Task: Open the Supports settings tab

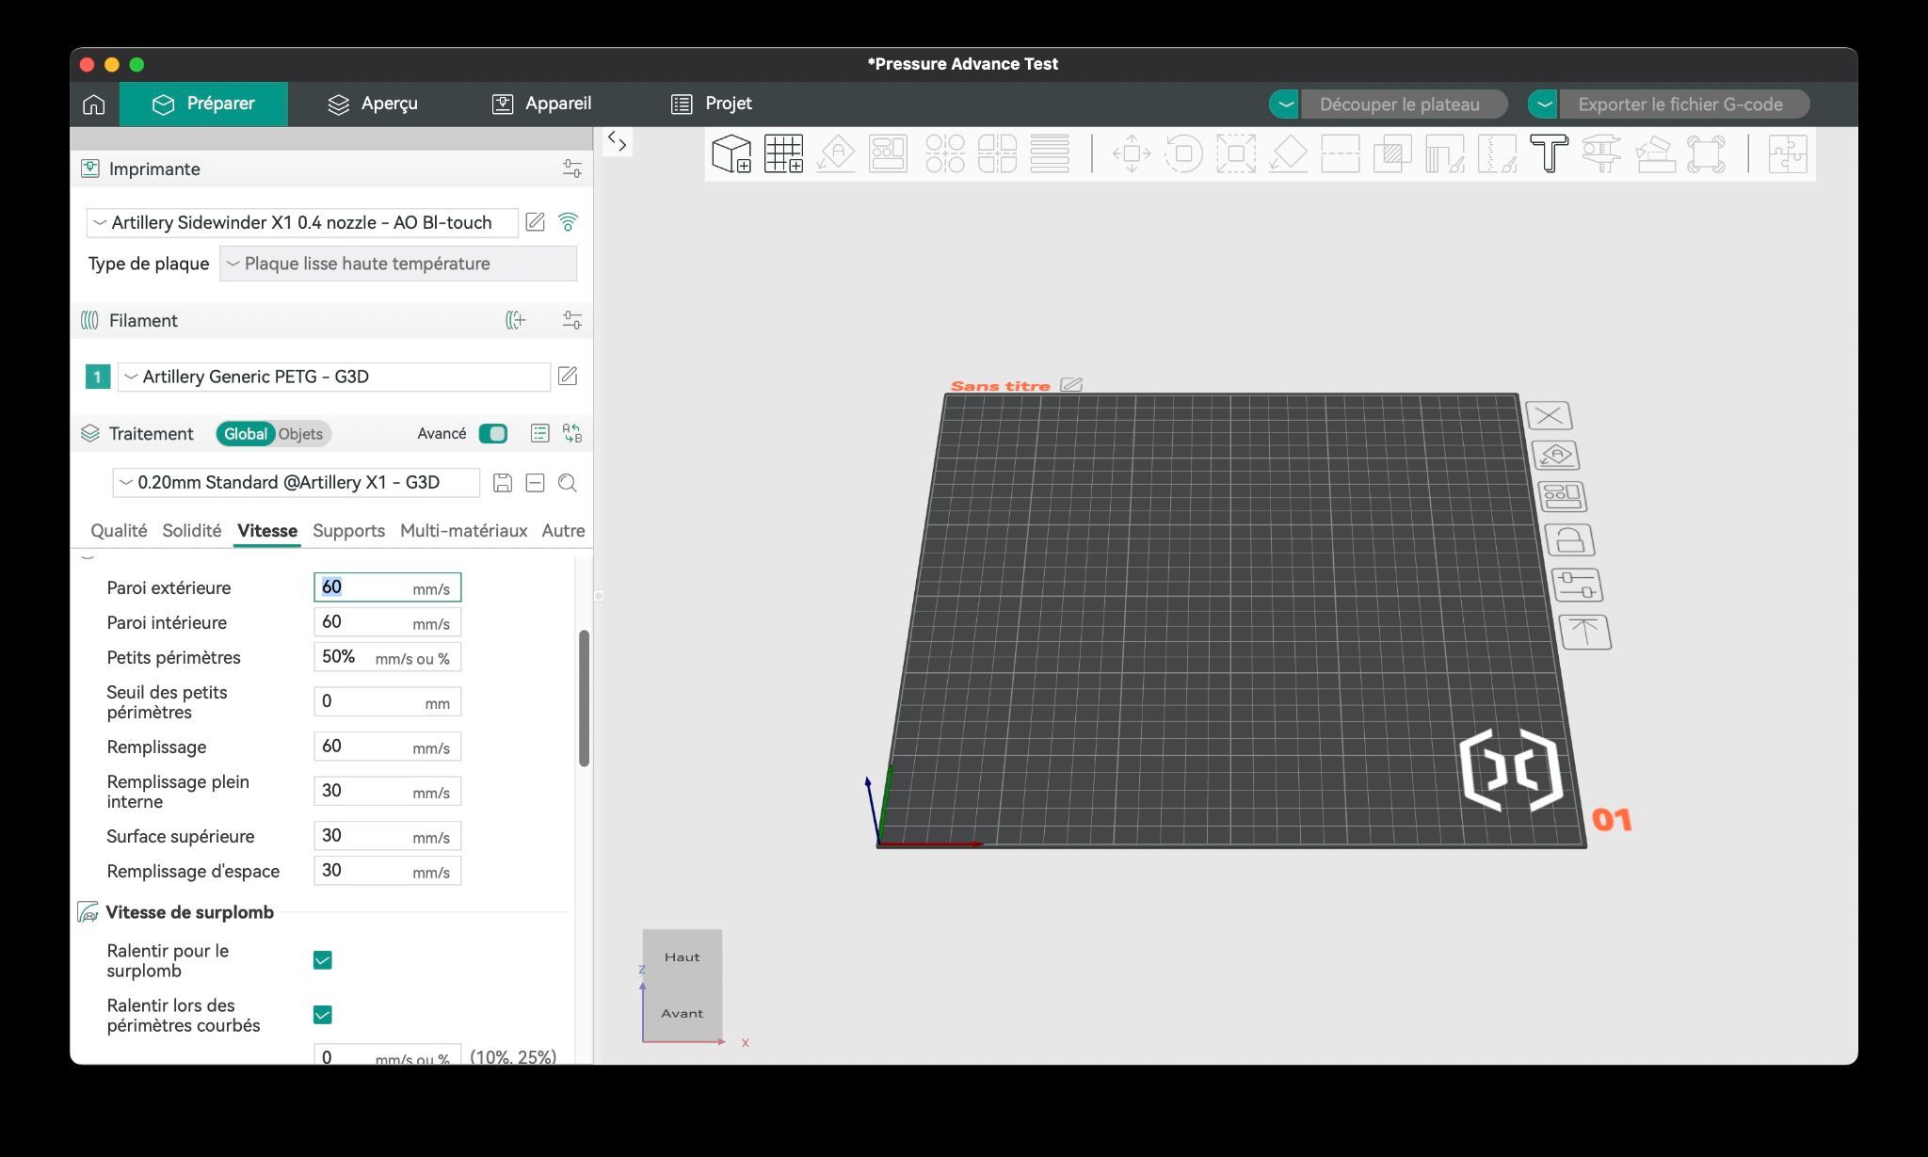Action: click(x=348, y=531)
